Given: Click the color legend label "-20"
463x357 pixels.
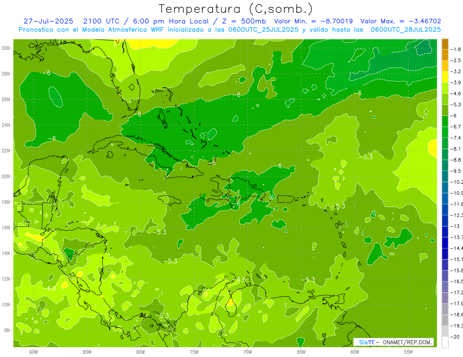Looking at the screenshot, I should tap(455, 337).
